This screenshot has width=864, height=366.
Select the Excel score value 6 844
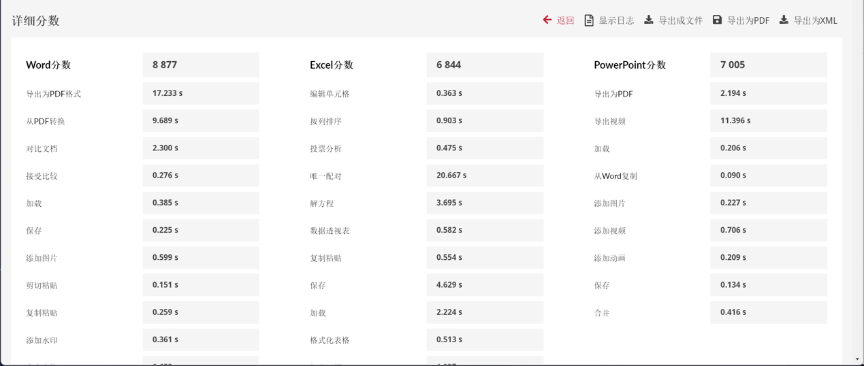[449, 65]
